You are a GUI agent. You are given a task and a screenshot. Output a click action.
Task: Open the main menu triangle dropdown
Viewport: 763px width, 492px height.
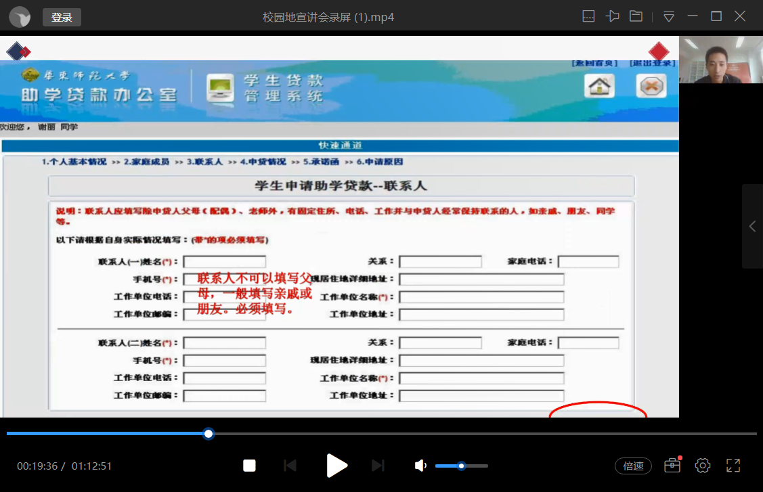[669, 16]
